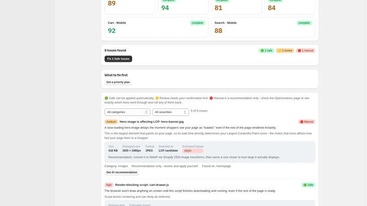Click the high severity badge
Screen dimensions: 367x206
[x=109, y=185]
